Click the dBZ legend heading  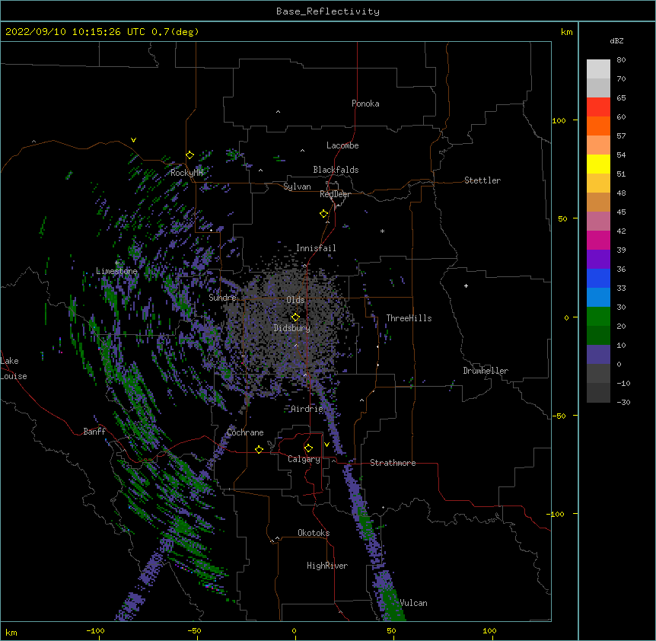point(616,41)
